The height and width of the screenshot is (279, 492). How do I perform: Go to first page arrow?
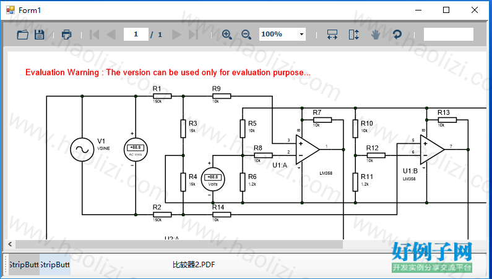click(x=94, y=35)
